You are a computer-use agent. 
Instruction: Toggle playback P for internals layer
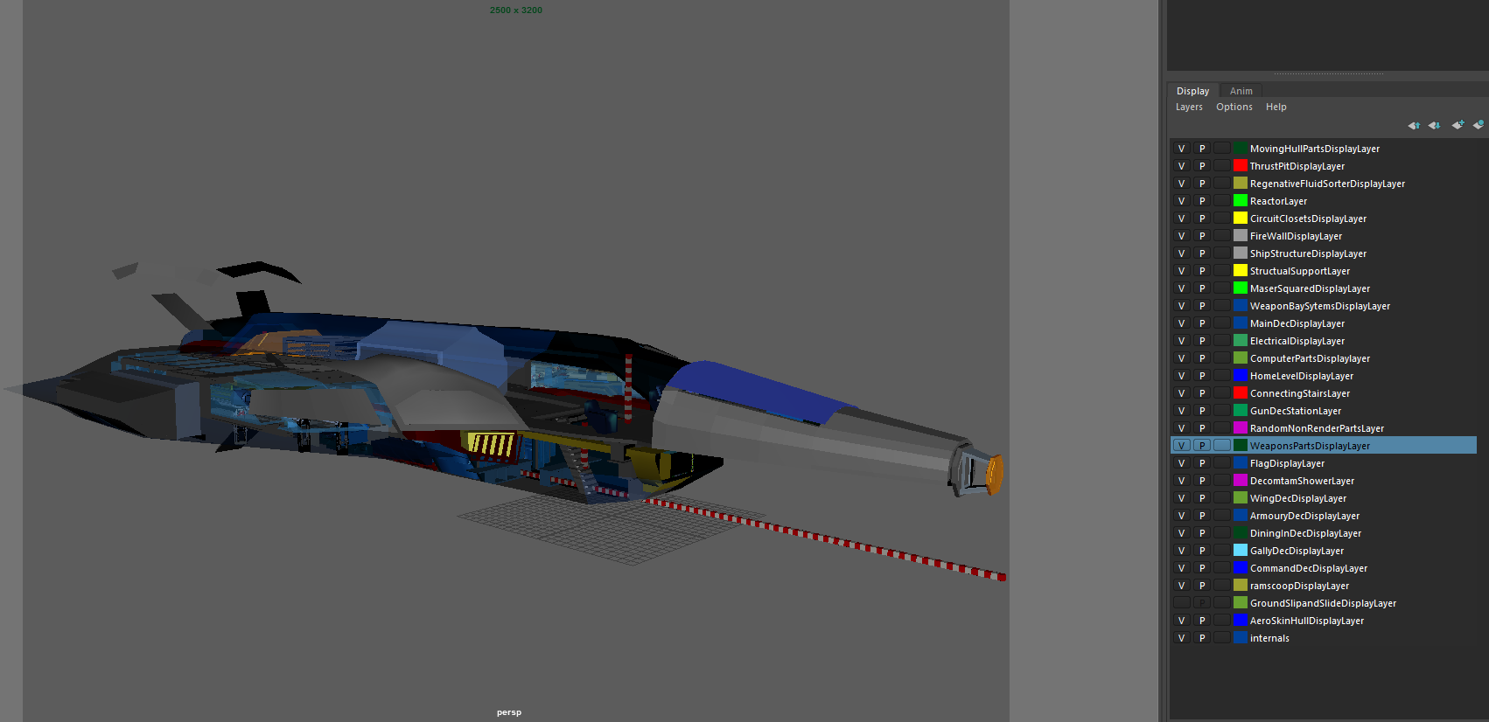coord(1202,638)
